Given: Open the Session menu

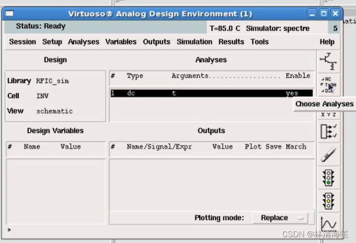Looking at the screenshot, I should [22, 42].
